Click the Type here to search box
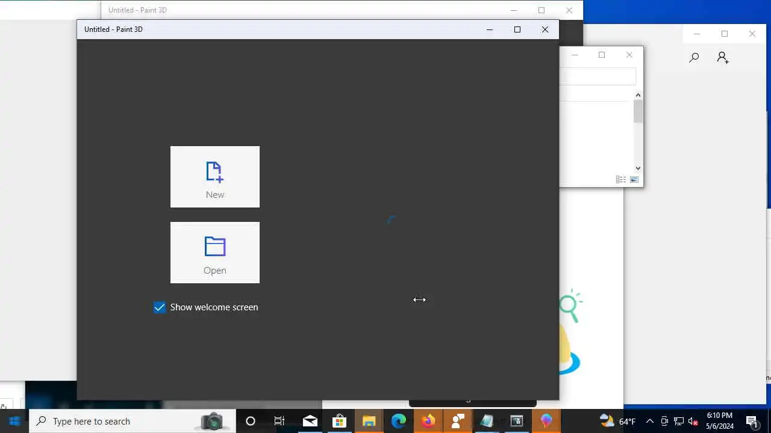The image size is (771, 433). click(x=133, y=421)
